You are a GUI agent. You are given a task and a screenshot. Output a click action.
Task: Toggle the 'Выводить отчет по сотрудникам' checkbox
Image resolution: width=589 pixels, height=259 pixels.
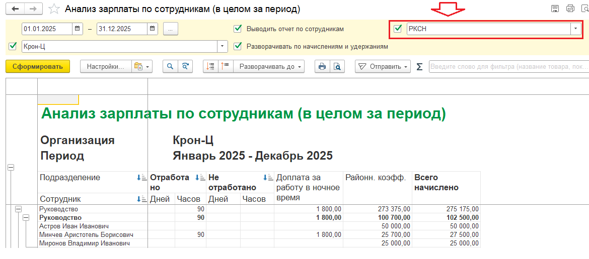(x=238, y=29)
